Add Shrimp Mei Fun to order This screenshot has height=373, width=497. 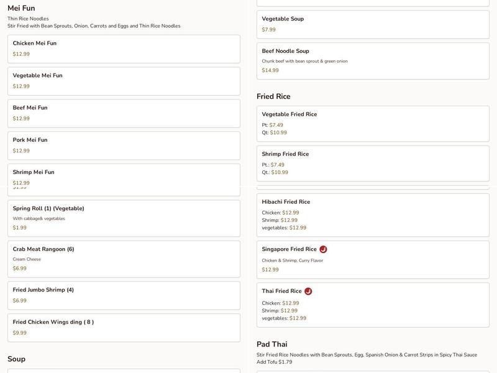[124, 177]
